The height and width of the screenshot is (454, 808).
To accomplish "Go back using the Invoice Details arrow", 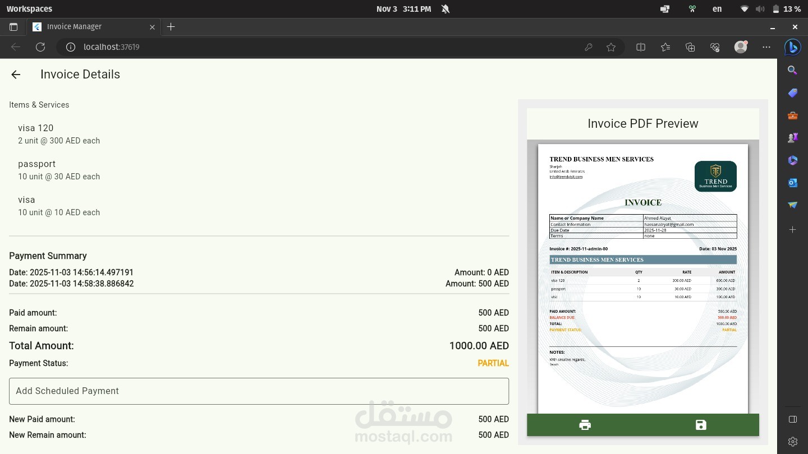I will (x=16, y=75).
